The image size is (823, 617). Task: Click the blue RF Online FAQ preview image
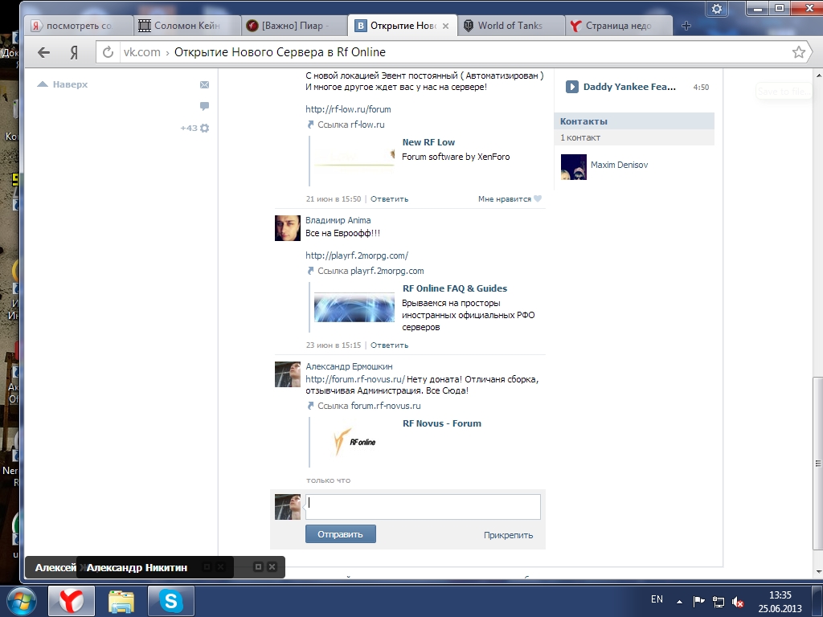[354, 307]
